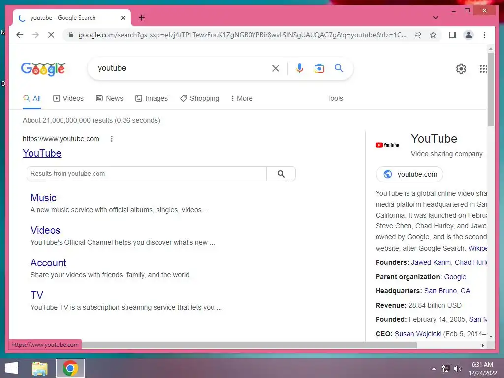Open the San Bruno, CA headquarters link
The image size is (504, 378).
point(447,291)
